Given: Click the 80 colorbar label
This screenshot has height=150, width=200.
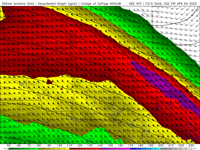Looking at the screenshot, I should (39, 145).
